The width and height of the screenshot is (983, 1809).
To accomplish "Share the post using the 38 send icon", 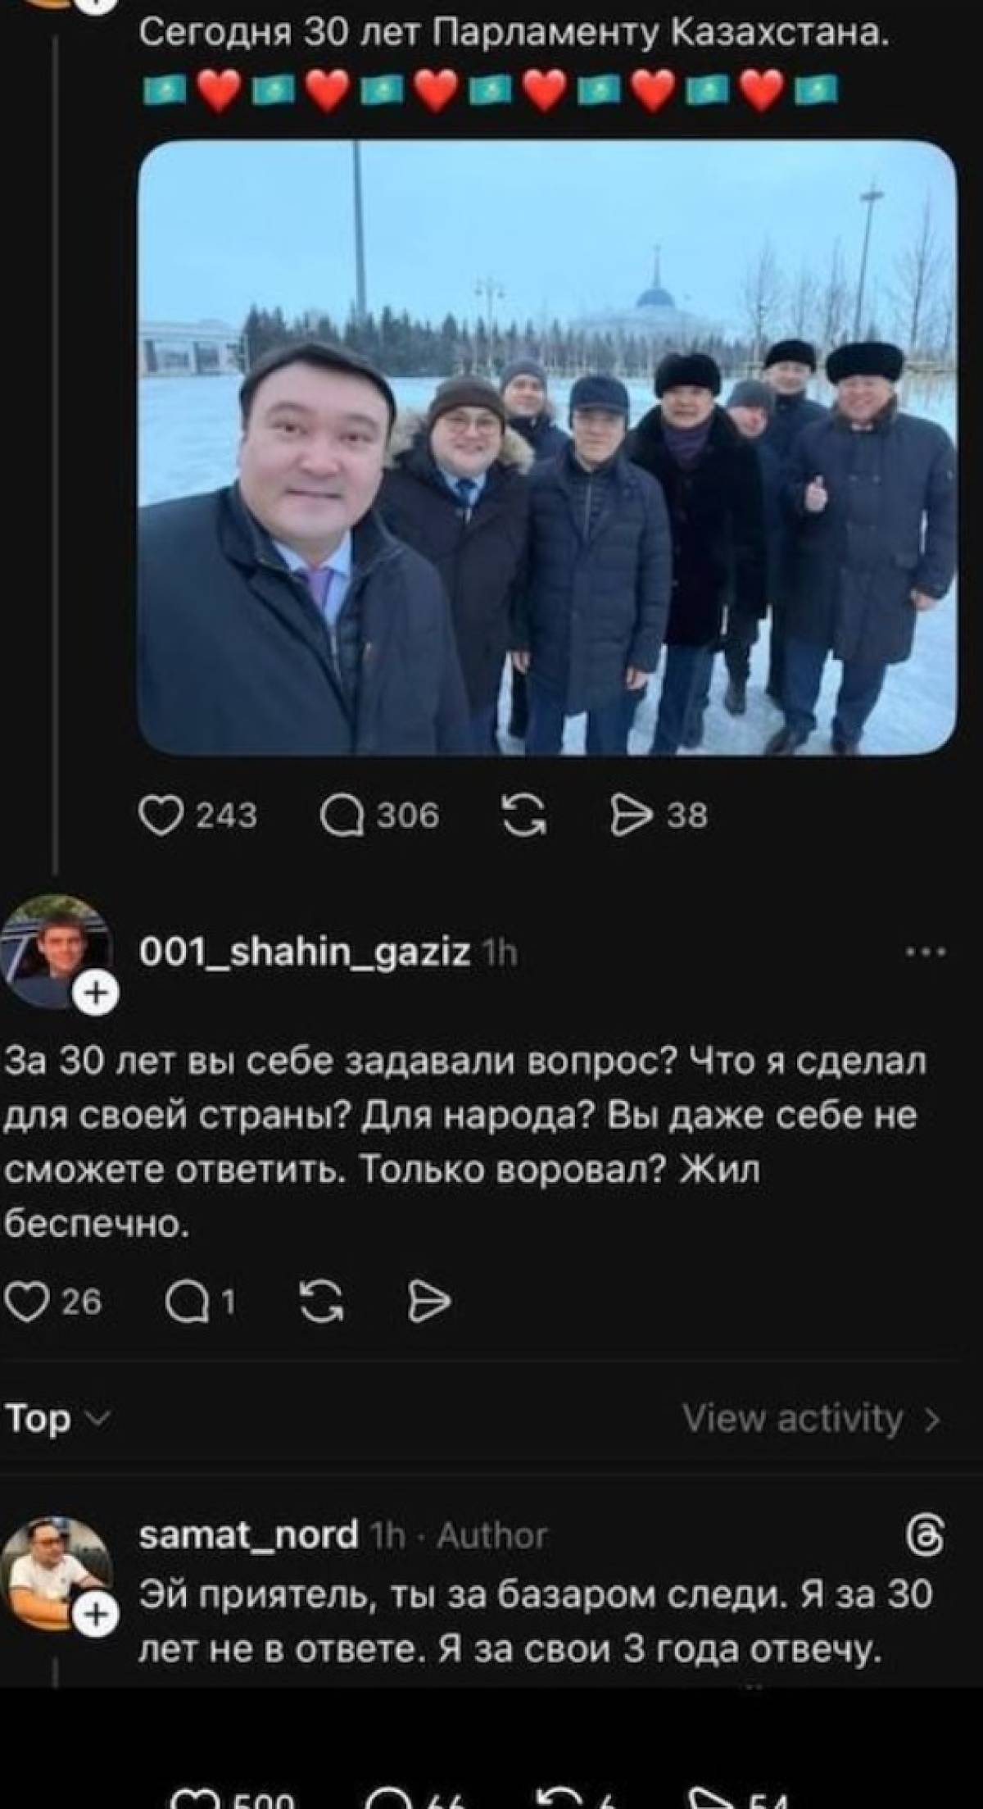I will (x=632, y=816).
